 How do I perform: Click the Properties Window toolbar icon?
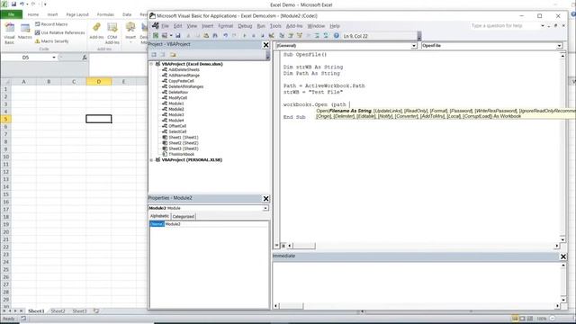pos(291,36)
